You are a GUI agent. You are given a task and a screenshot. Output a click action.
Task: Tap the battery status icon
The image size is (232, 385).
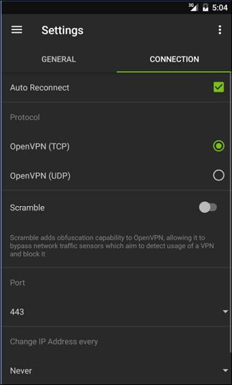(205, 7)
